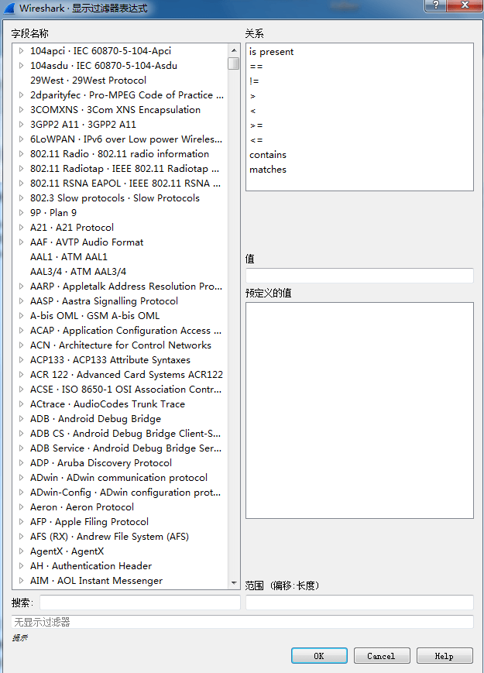Select 3GPP2 A11 field name
The width and height of the screenshot is (484, 673).
(x=83, y=125)
